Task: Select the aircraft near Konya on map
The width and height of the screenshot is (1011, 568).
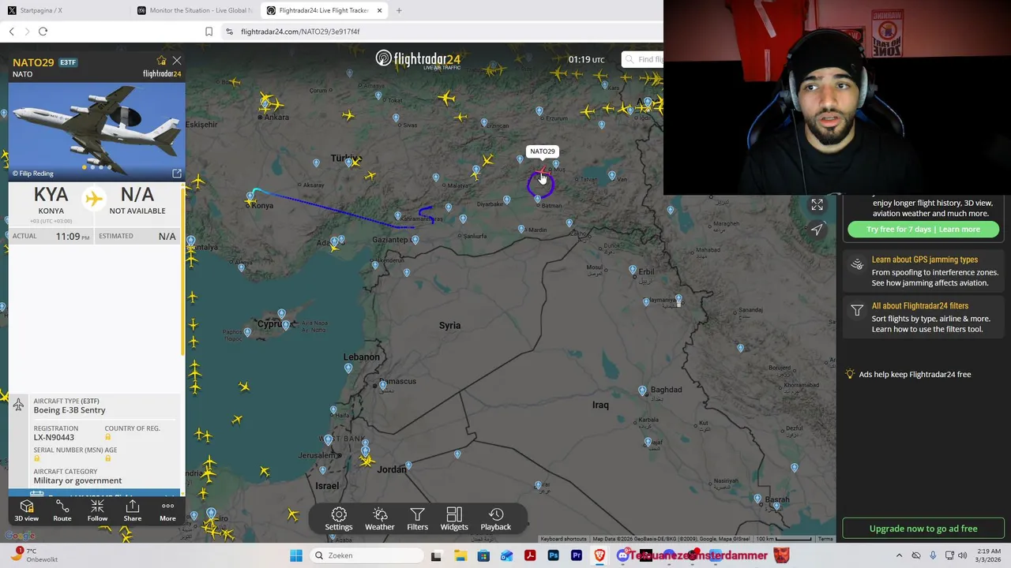Action: [x=250, y=204]
